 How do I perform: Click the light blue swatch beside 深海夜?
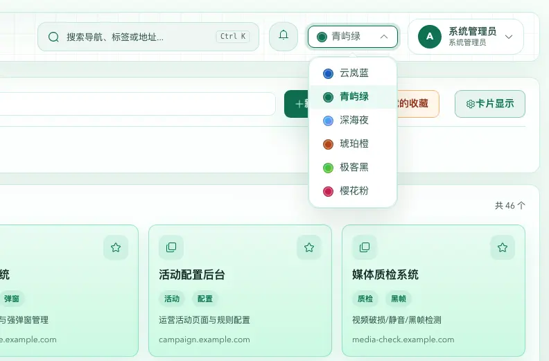coord(328,121)
